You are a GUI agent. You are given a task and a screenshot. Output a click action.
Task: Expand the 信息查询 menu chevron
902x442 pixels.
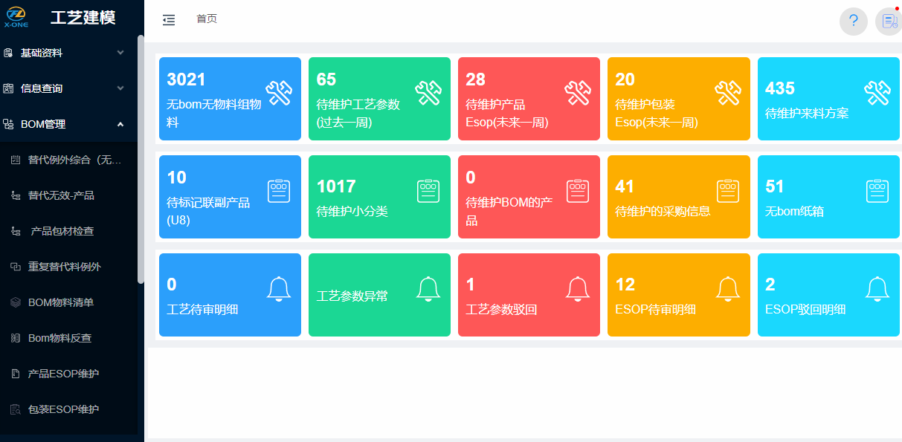(120, 88)
